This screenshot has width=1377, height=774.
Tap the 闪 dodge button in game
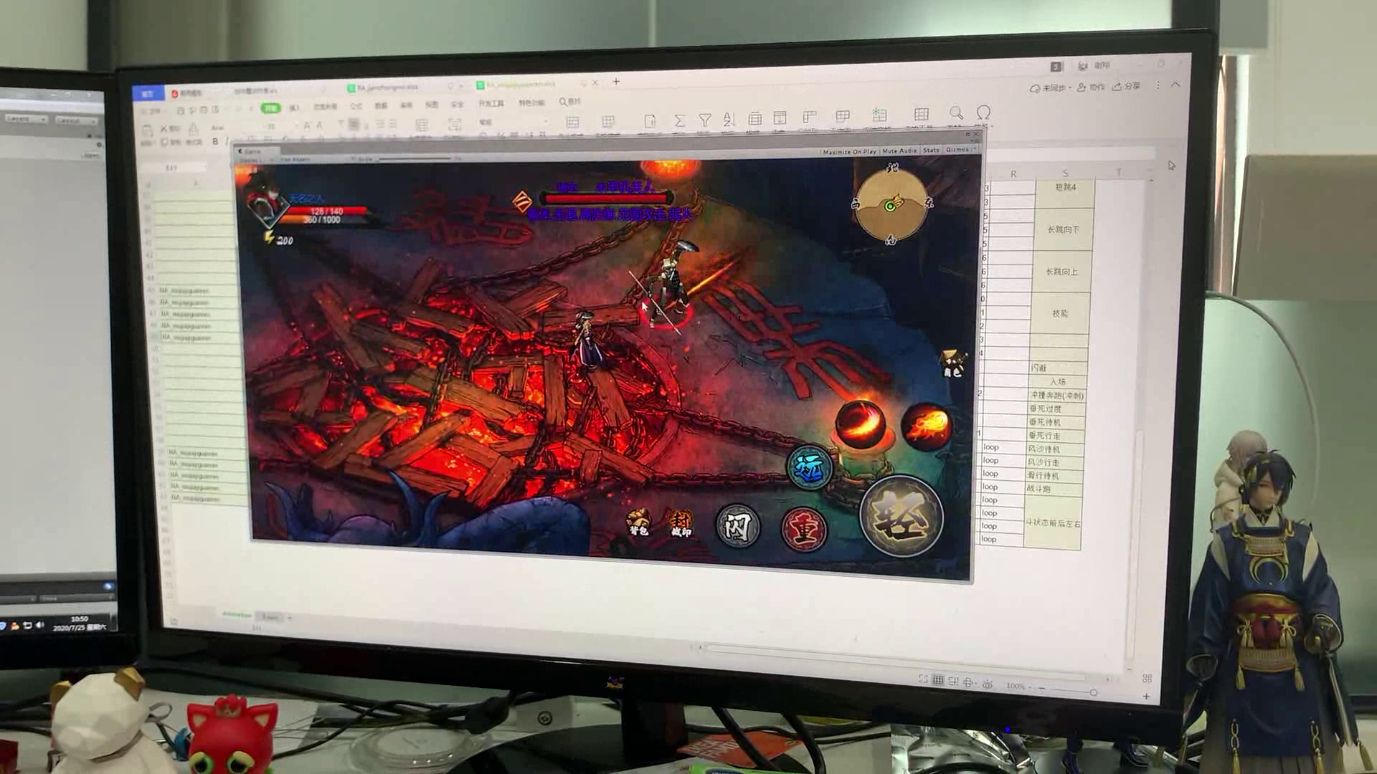click(x=738, y=525)
